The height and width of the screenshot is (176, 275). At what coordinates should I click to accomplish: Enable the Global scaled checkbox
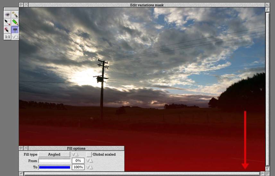click(89, 155)
